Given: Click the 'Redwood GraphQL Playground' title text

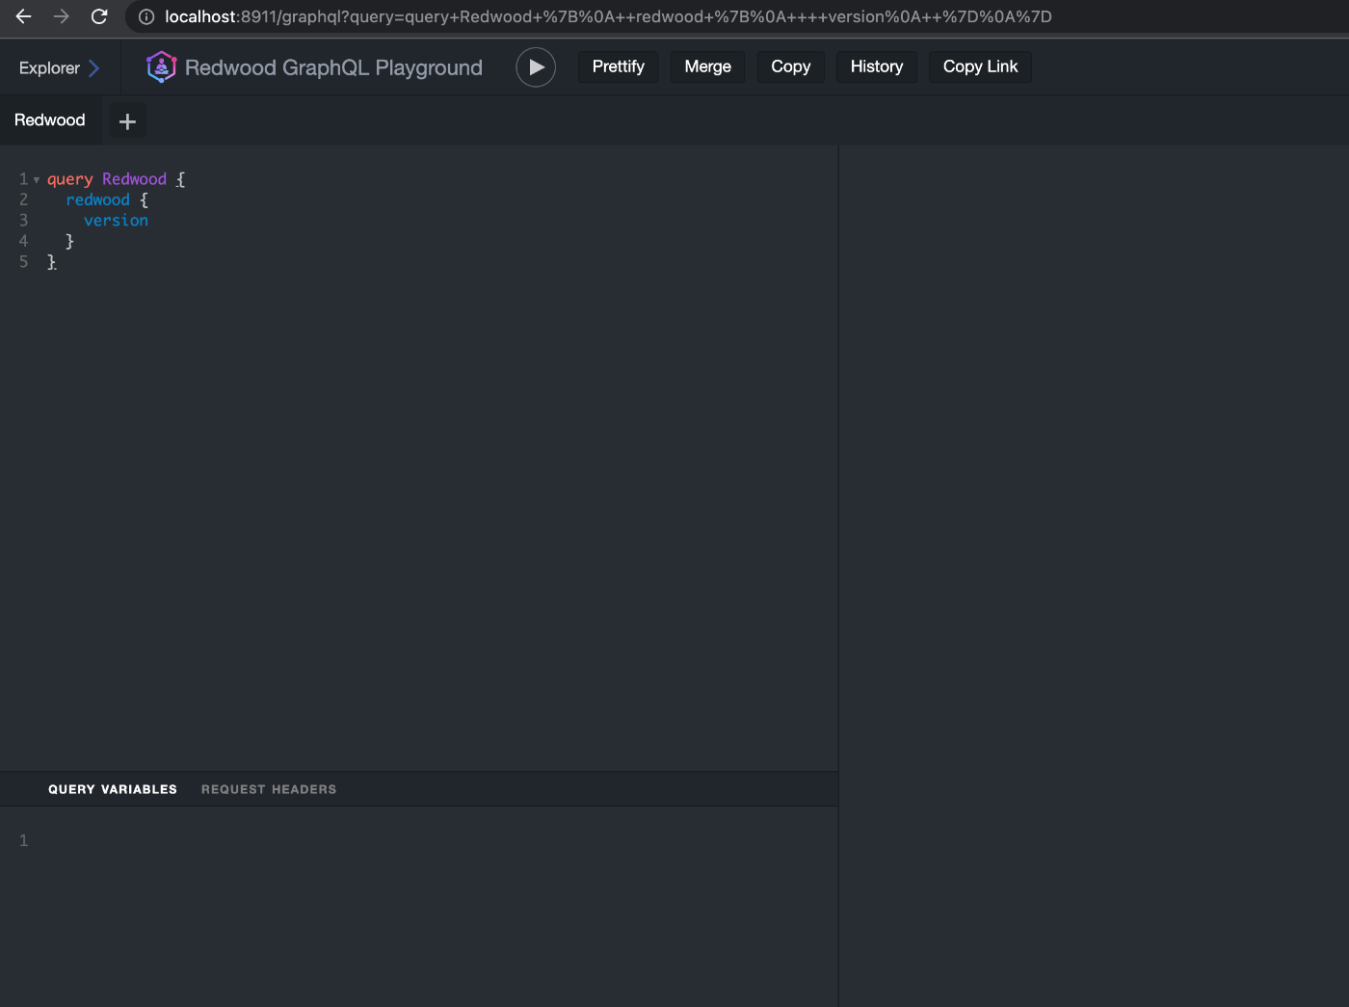Looking at the screenshot, I should [333, 67].
